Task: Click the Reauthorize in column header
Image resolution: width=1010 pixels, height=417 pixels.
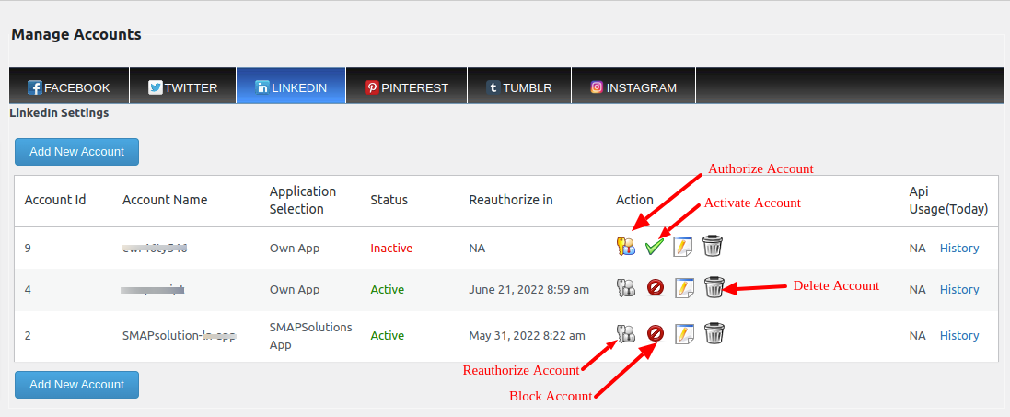Action: (511, 200)
